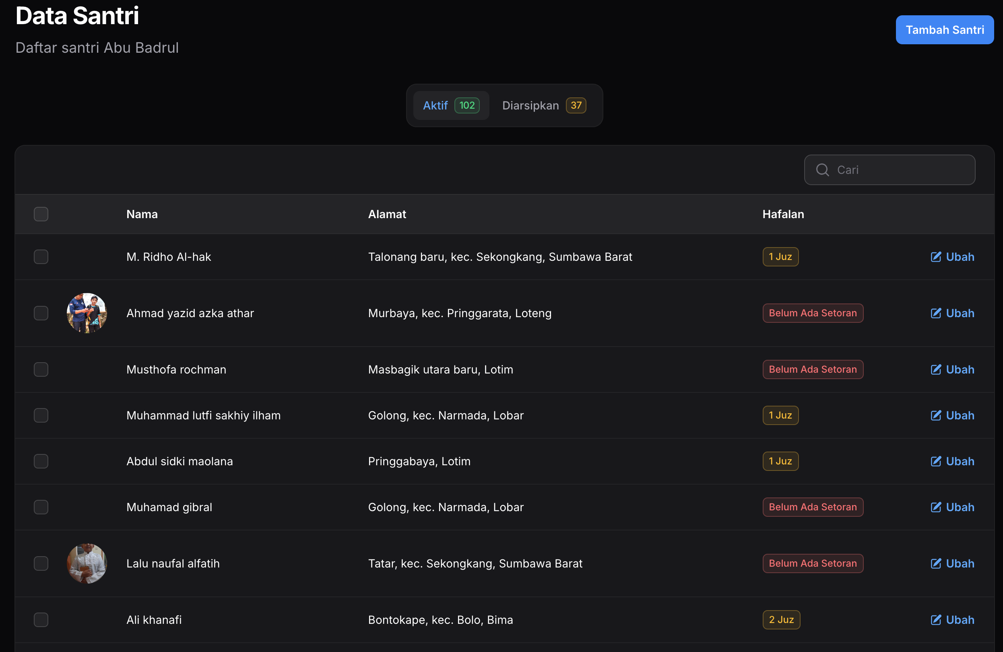1003x652 pixels.
Task: Tick checkbox for Muhammad lutfi sakhiy ilham
Action: (41, 416)
